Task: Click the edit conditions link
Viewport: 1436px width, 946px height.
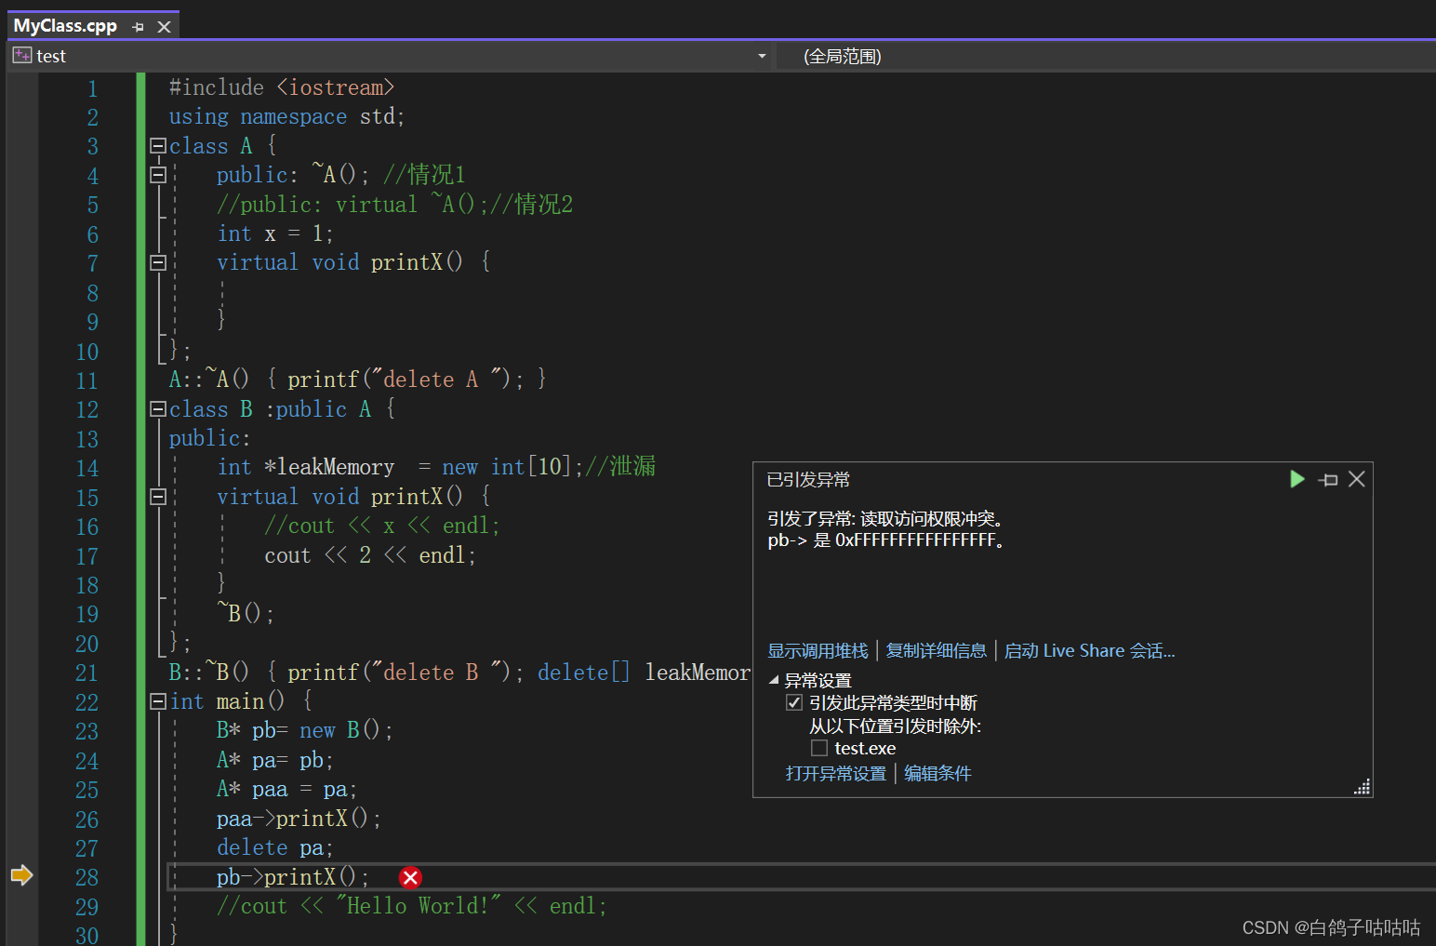Action: click(937, 773)
